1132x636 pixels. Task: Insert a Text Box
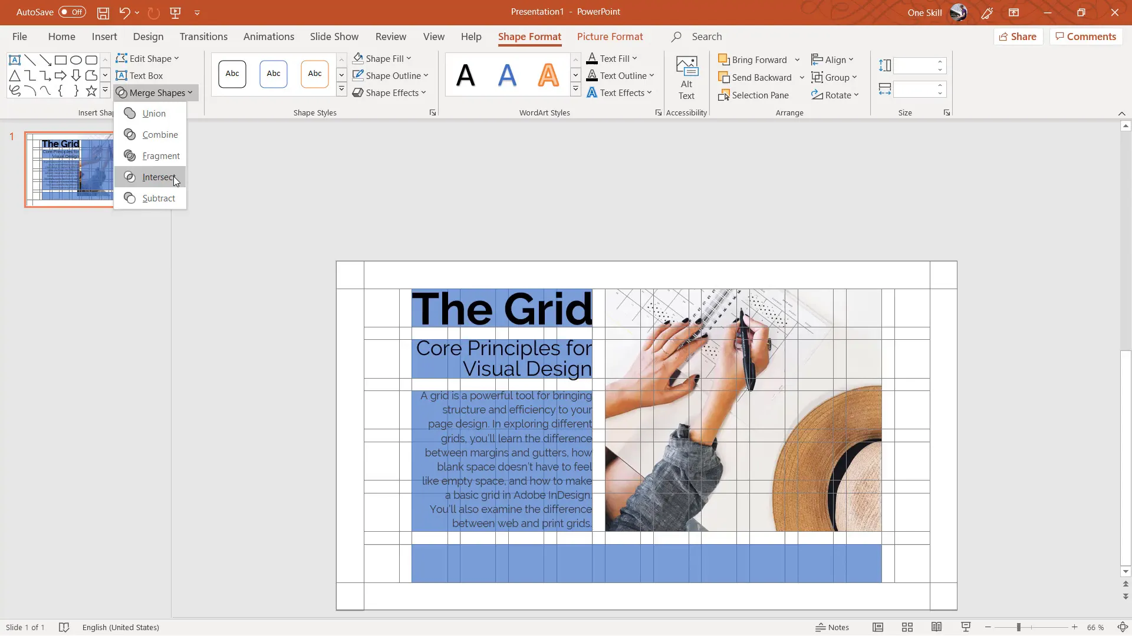coord(140,75)
